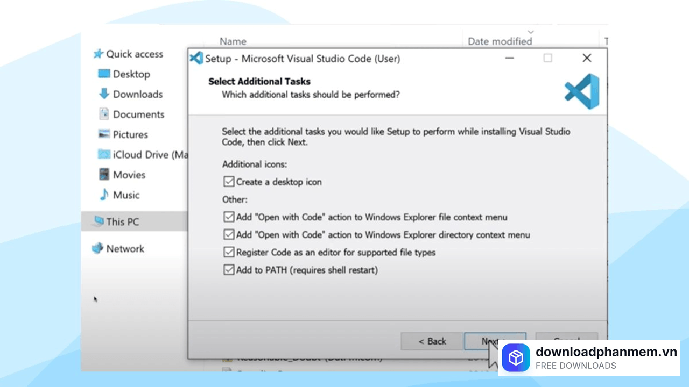Select This PC in the navigation pane

pyautogui.click(x=122, y=221)
